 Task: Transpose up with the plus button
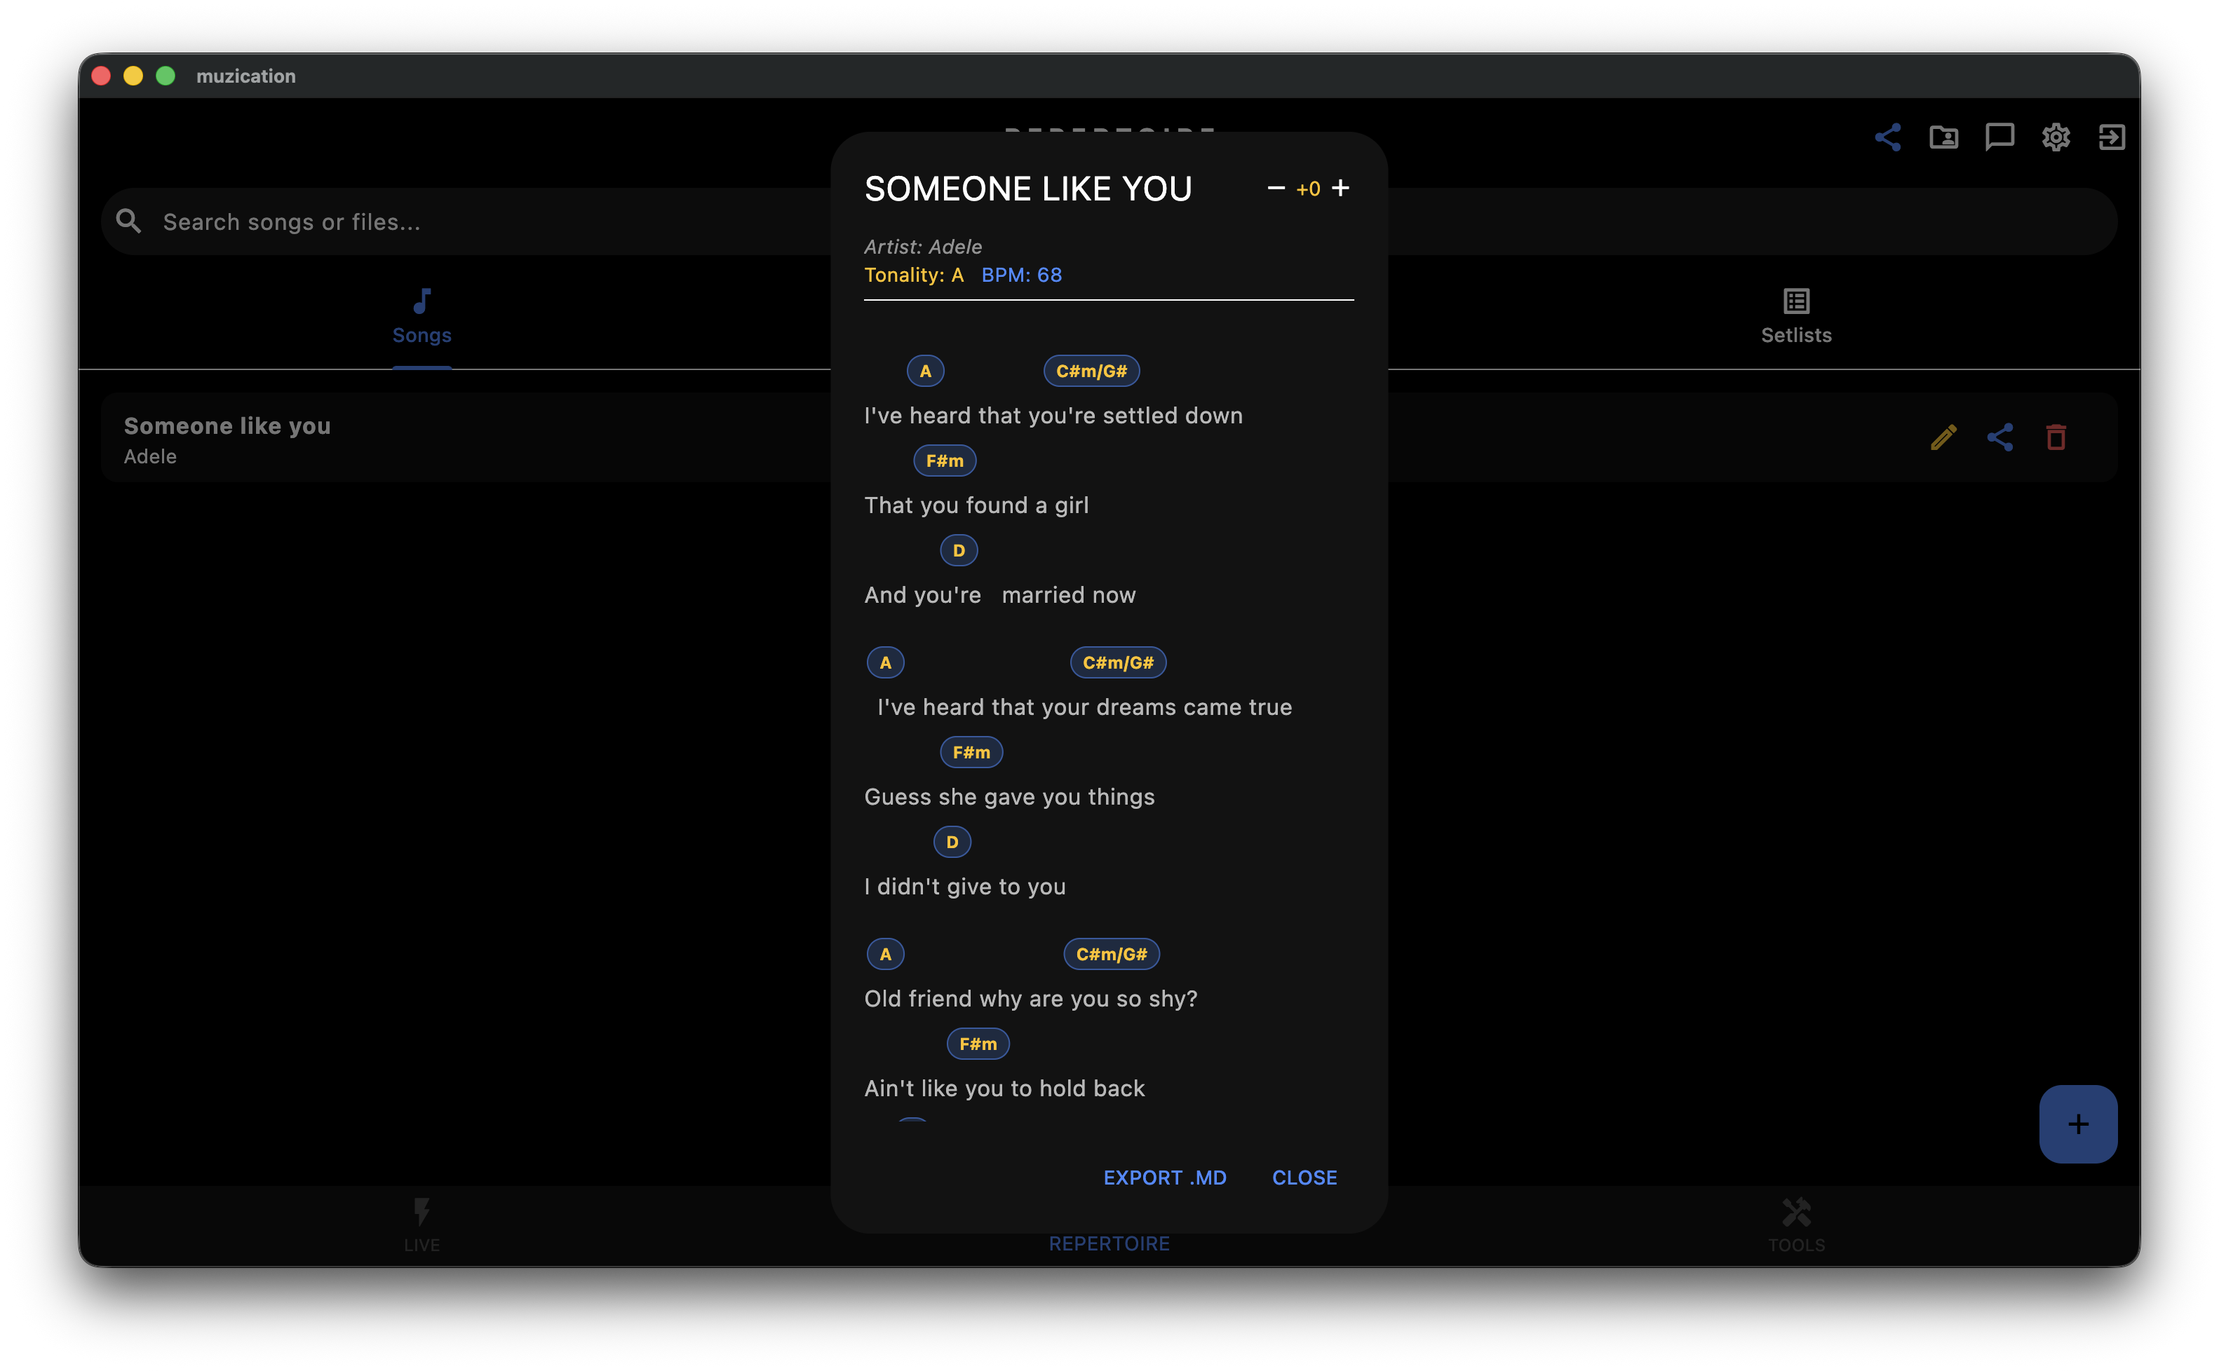tap(1340, 188)
